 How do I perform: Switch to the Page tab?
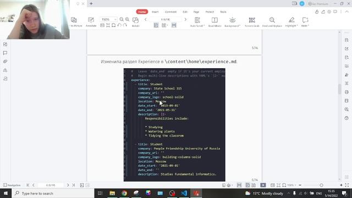coord(196,12)
